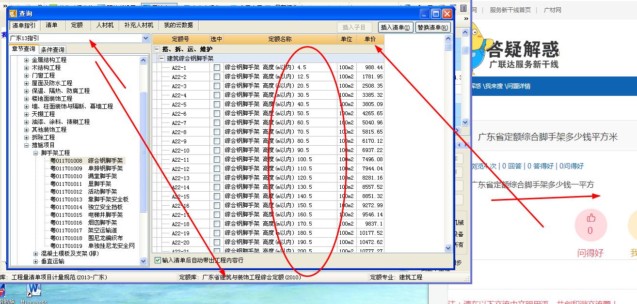
Task: Click the 单价 column header
Action: (370, 39)
